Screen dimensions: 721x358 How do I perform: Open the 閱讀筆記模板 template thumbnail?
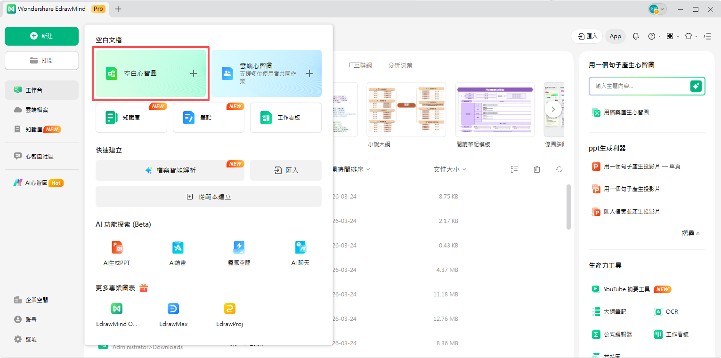[x=494, y=110]
